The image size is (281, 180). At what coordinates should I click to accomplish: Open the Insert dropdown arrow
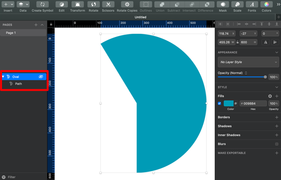[x=12, y=4]
